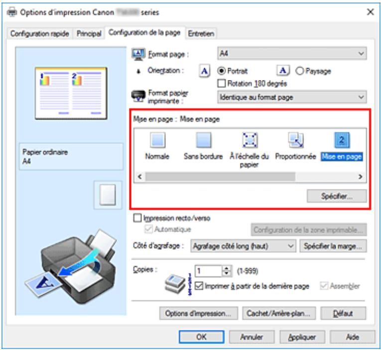This screenshot has width=381, height=350.
Task: Click the Défaut button
Action: tap(343, 313)
